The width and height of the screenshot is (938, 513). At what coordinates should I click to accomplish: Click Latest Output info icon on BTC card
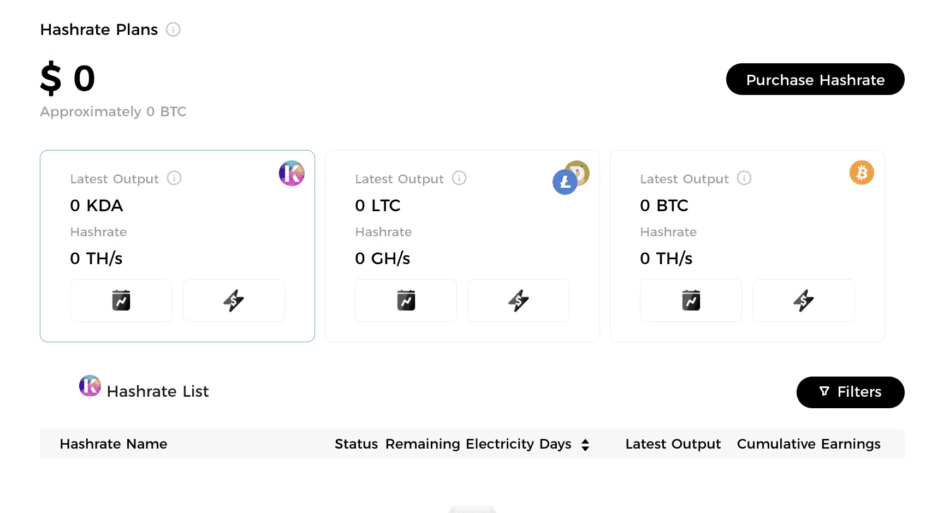744,178
